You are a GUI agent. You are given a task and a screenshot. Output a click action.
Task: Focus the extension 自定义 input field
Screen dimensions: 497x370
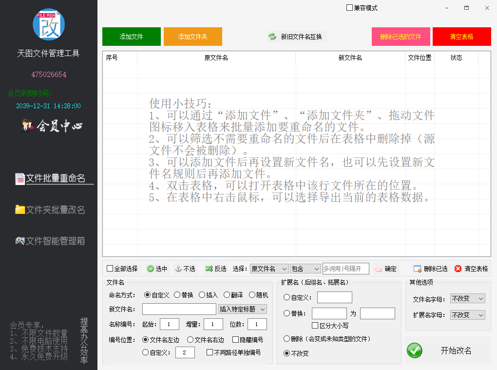pos(335,297)
